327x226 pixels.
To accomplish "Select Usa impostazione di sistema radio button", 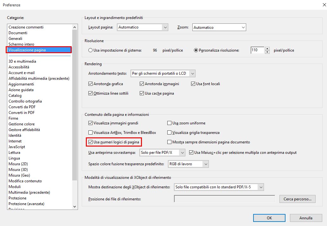I will [90, 50].
